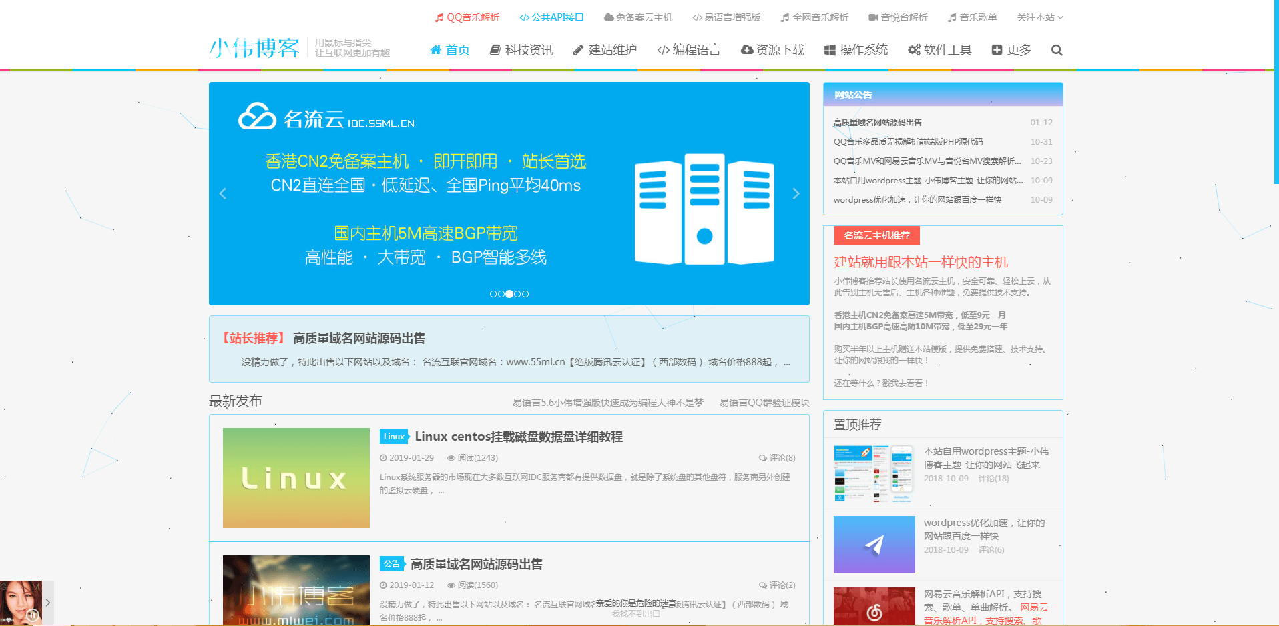
Task: Pause the music player on album art
Action: click(x=31, y=615)
